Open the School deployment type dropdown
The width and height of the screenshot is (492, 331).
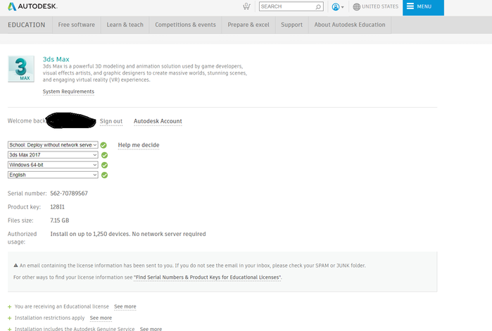(53, 145)
